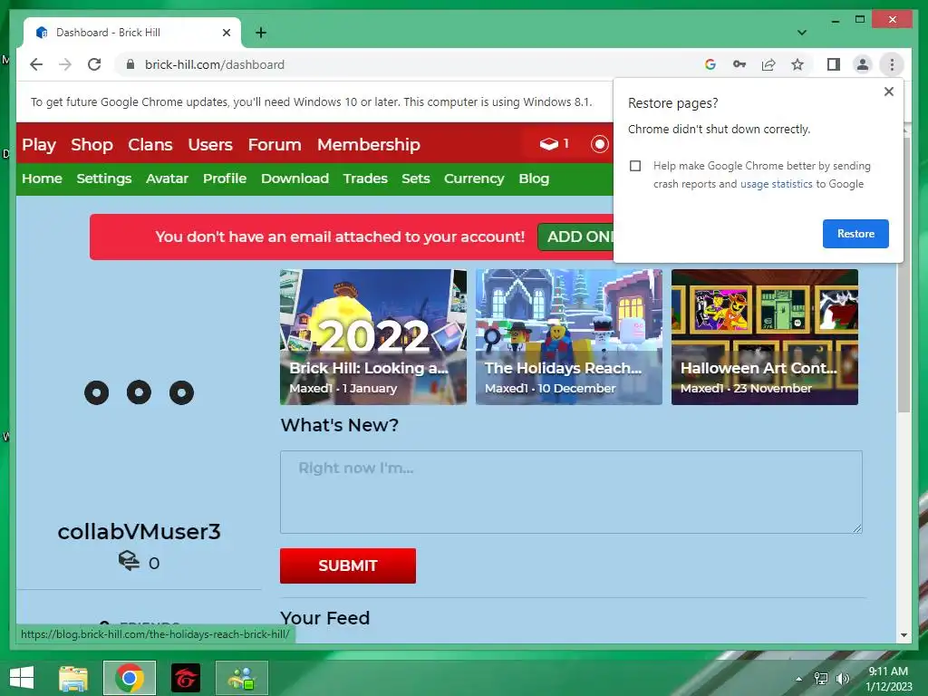Click the network tray icon
Viewport: 928px width, 696px height.
tap(821, 679)
